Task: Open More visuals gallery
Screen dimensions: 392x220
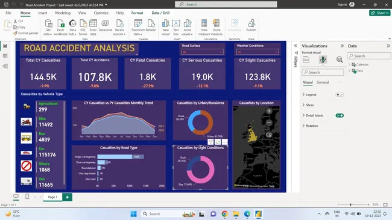Action: [187, 28]
